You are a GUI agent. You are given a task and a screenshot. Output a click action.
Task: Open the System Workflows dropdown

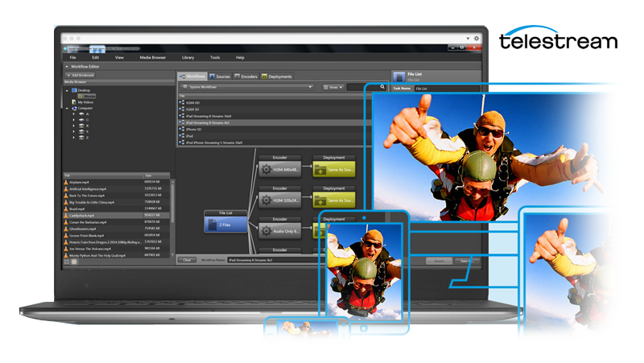pos(247,87)
